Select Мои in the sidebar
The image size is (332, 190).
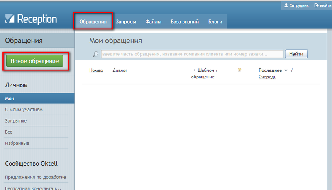click(x=37, y=99)
